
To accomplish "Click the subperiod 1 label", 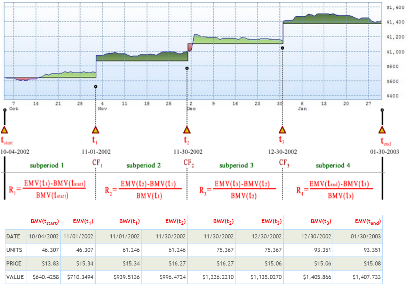I will coord(47,165).
